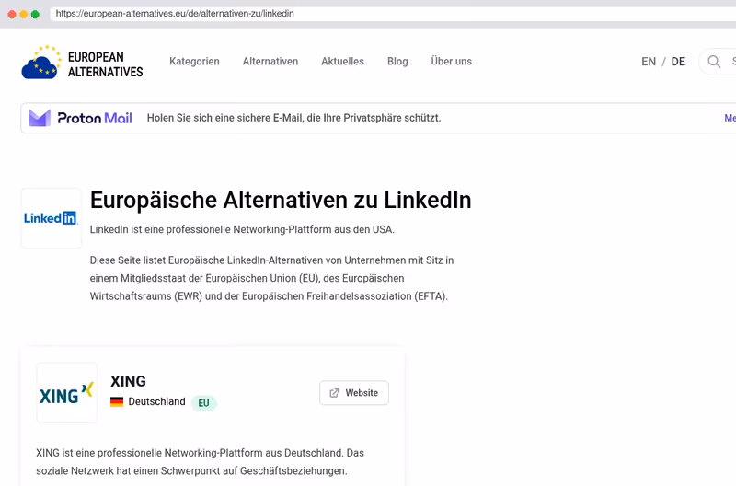Click the XING card title
The height and width of the screenshot is (486, 736).
pos(128,381)
